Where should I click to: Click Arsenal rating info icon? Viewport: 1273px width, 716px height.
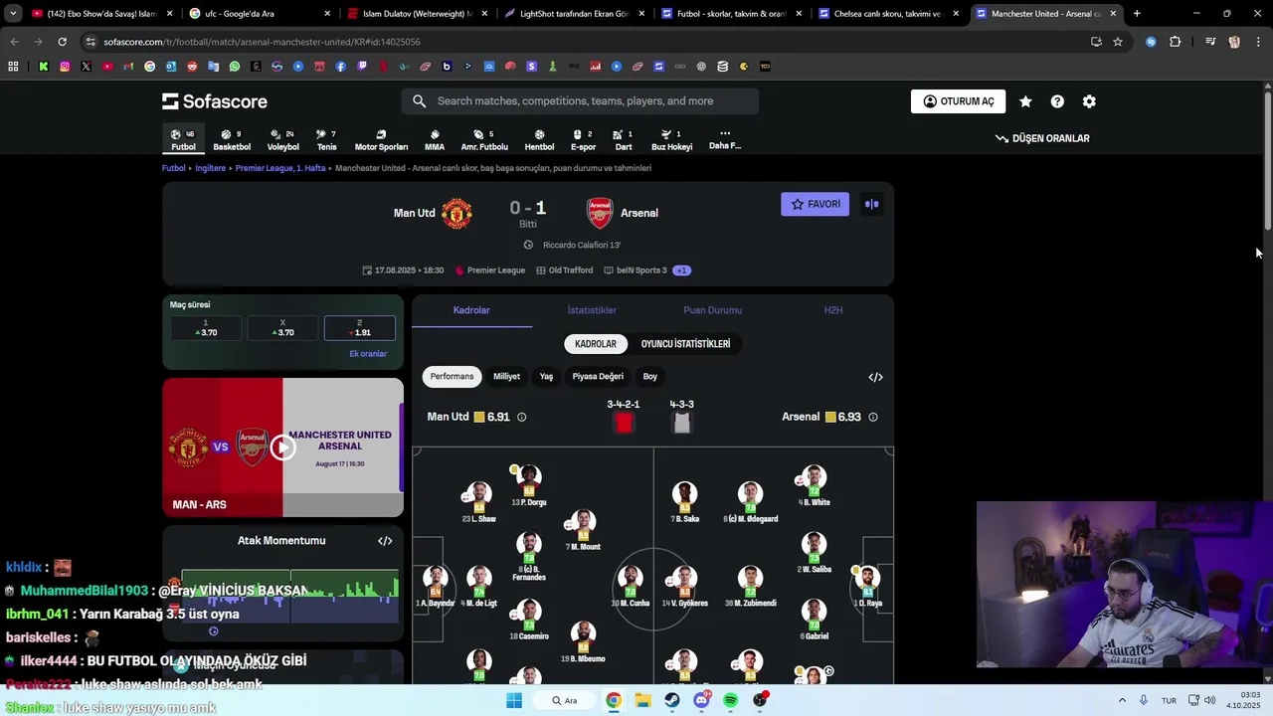tap(873, 417)
